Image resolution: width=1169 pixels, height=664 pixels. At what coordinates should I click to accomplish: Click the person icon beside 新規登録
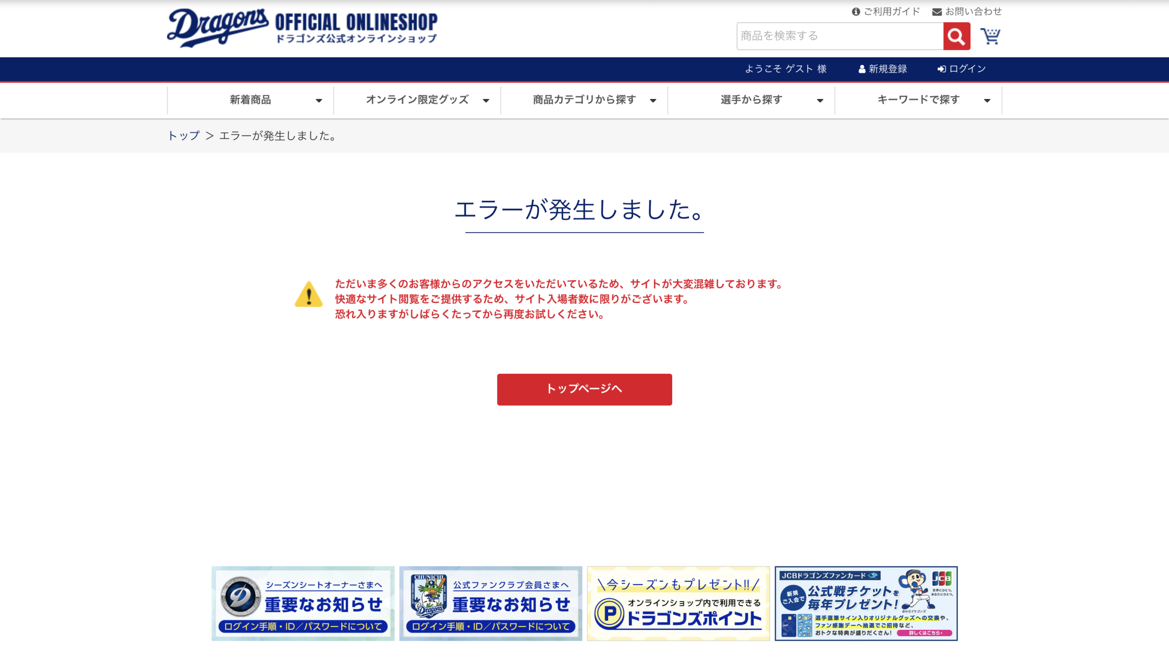click(862, 69)
